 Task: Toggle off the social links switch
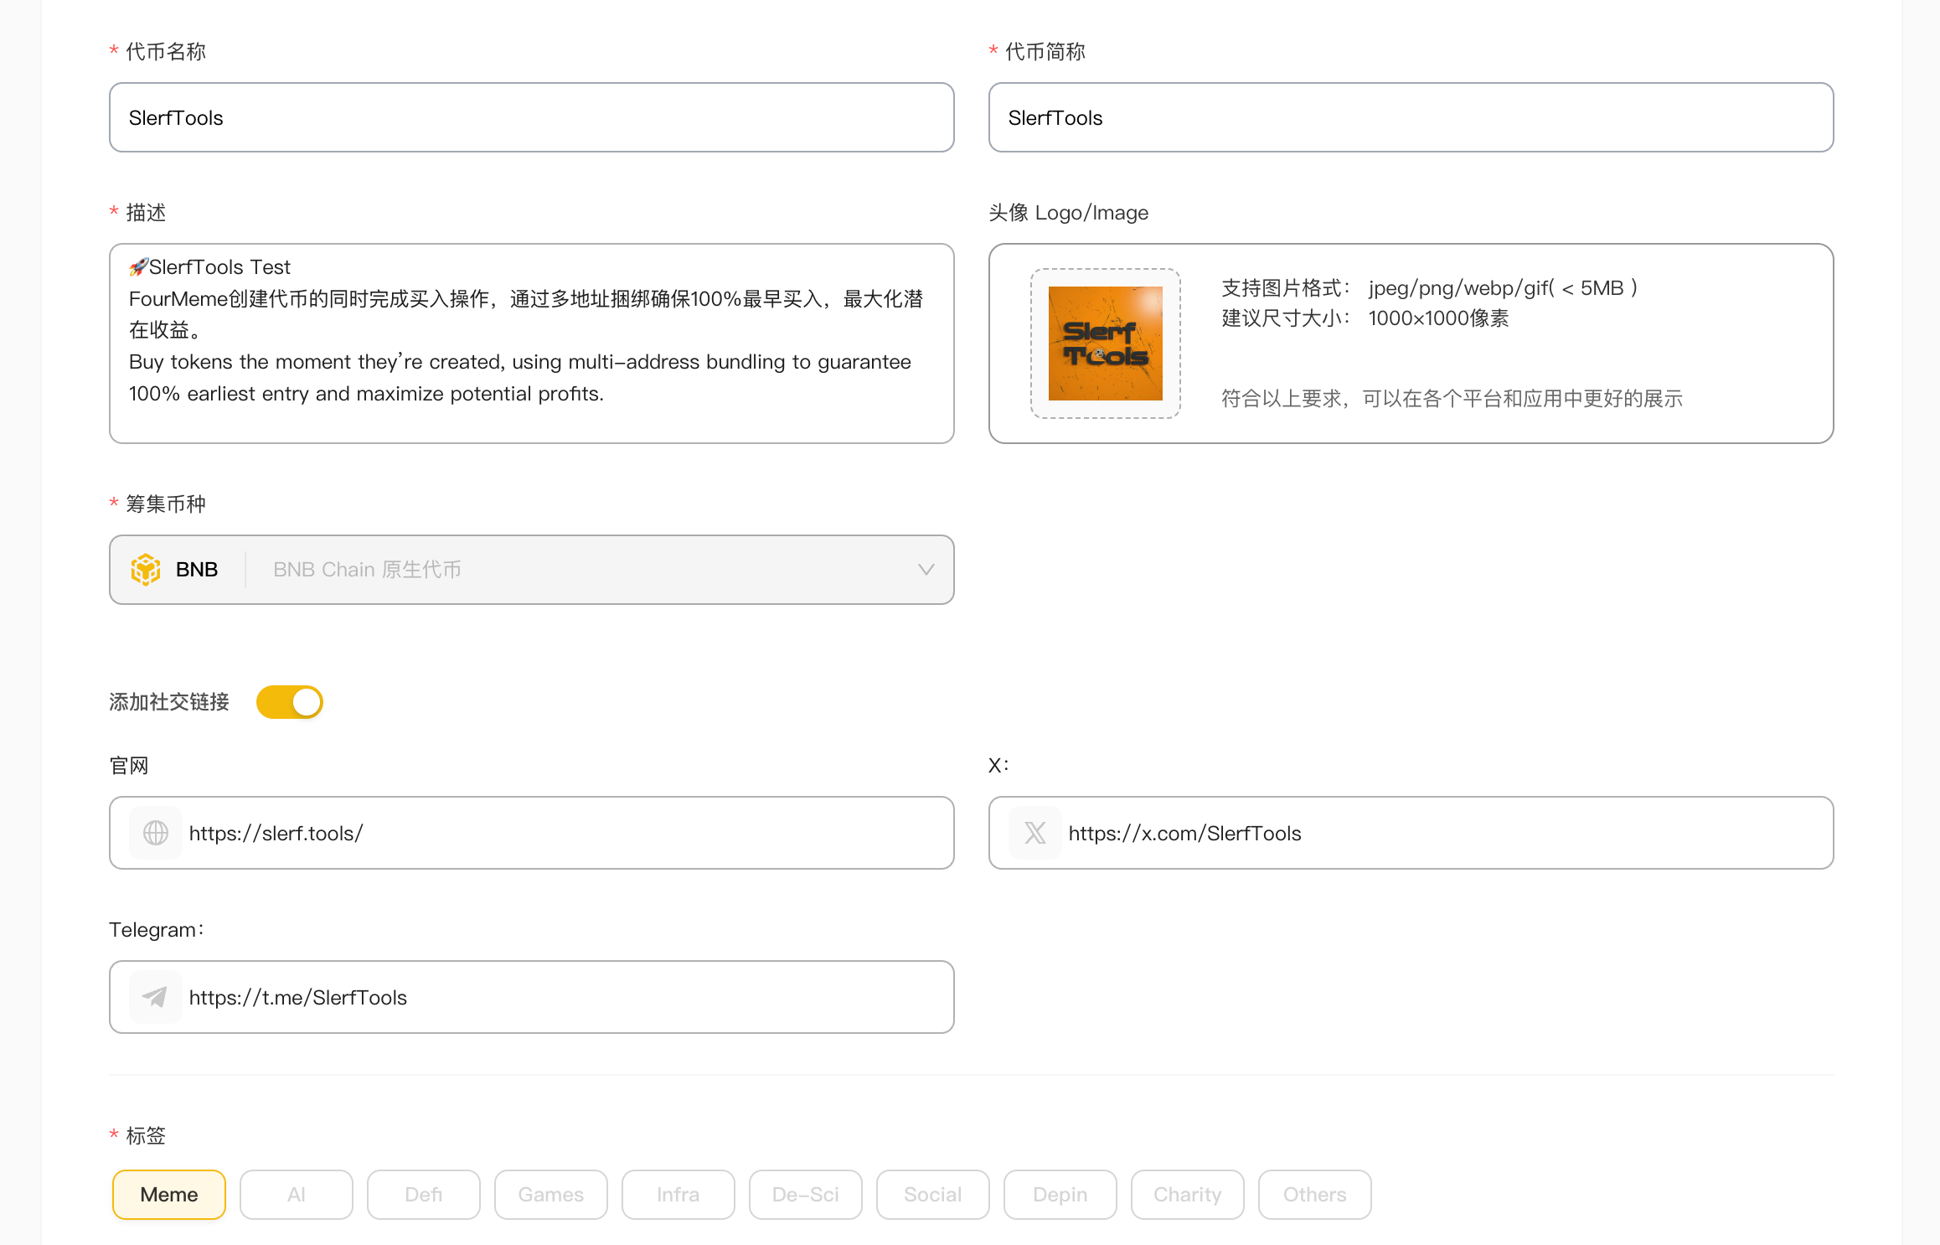pyautogui.click(x=290, y=702)
